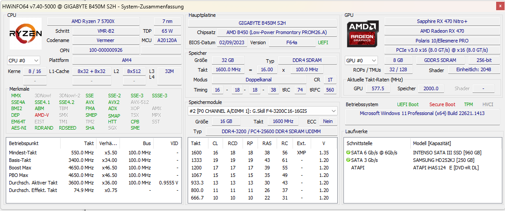Click the AMD-V feature label
The height and width of the screenshot is (211, 505).
[x=42, y=115]
